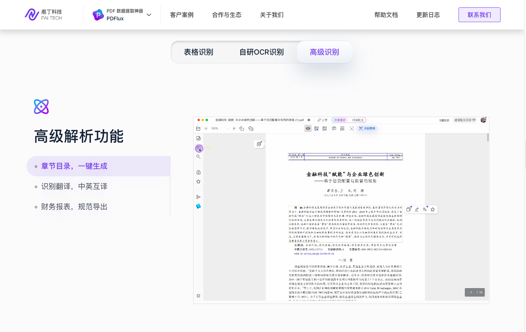
Task: Open the 更新日志 link
Action: tap(428, 15)
